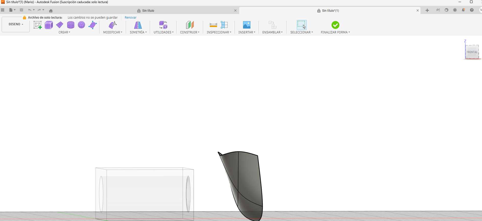Activate the Mirror symmetry tool
The image size is (482, 221).
pos(138,25)
